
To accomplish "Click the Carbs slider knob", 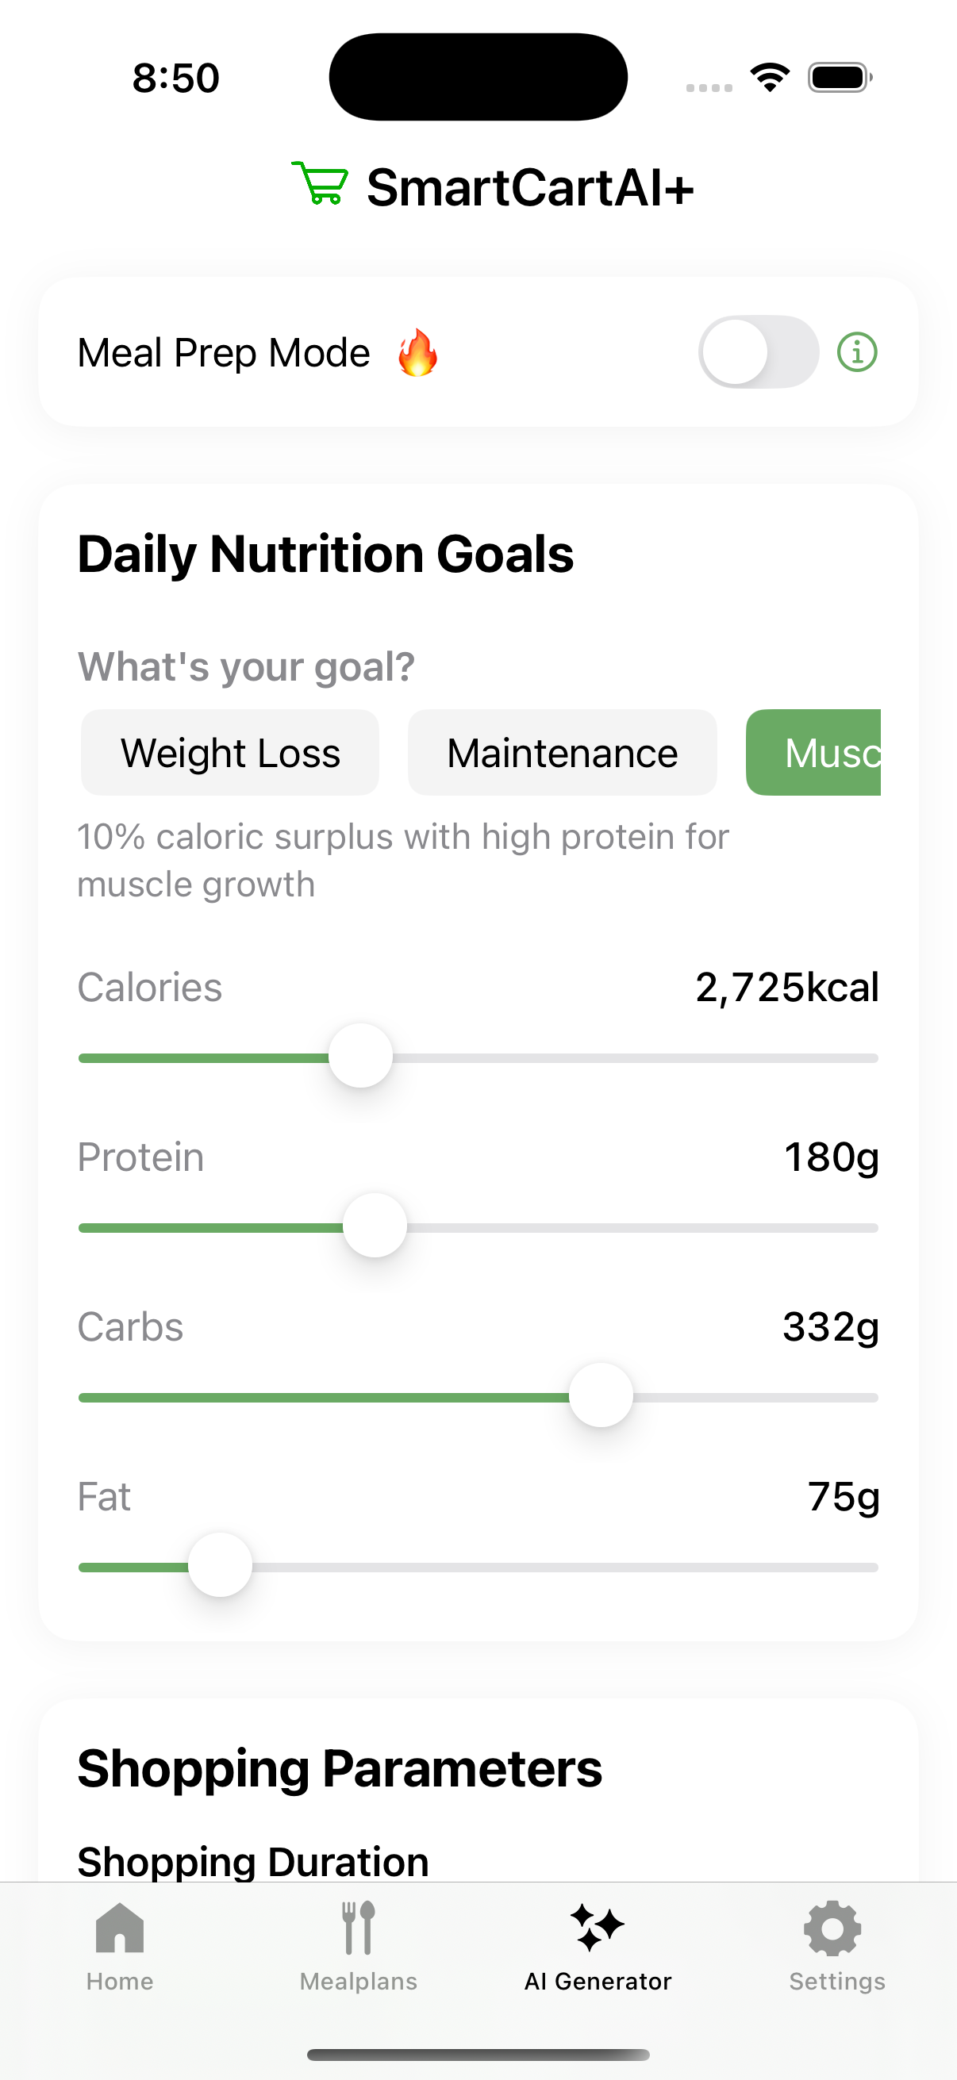I will (601, 1395).
